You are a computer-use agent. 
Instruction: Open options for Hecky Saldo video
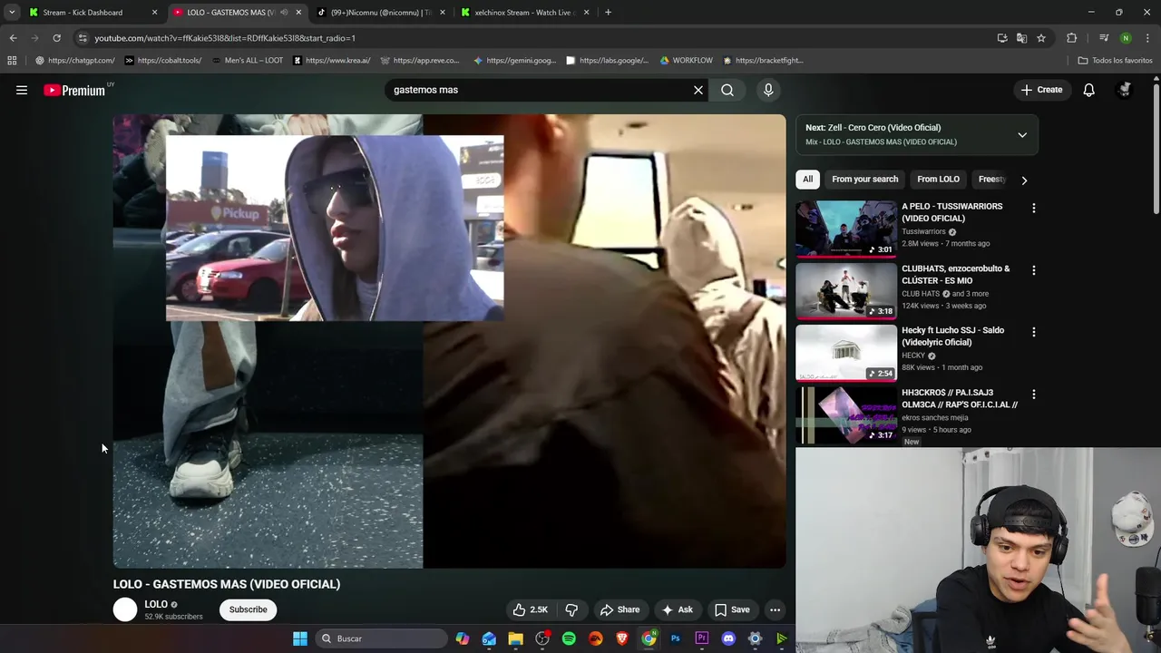point(1033,332)
